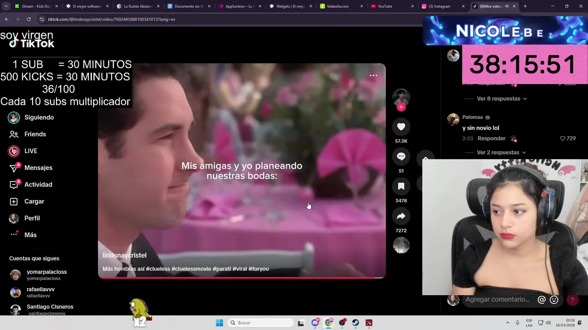Open a new browser tab with the plus
The height and width of the screenshot is (330, 588).
point(525,6)
